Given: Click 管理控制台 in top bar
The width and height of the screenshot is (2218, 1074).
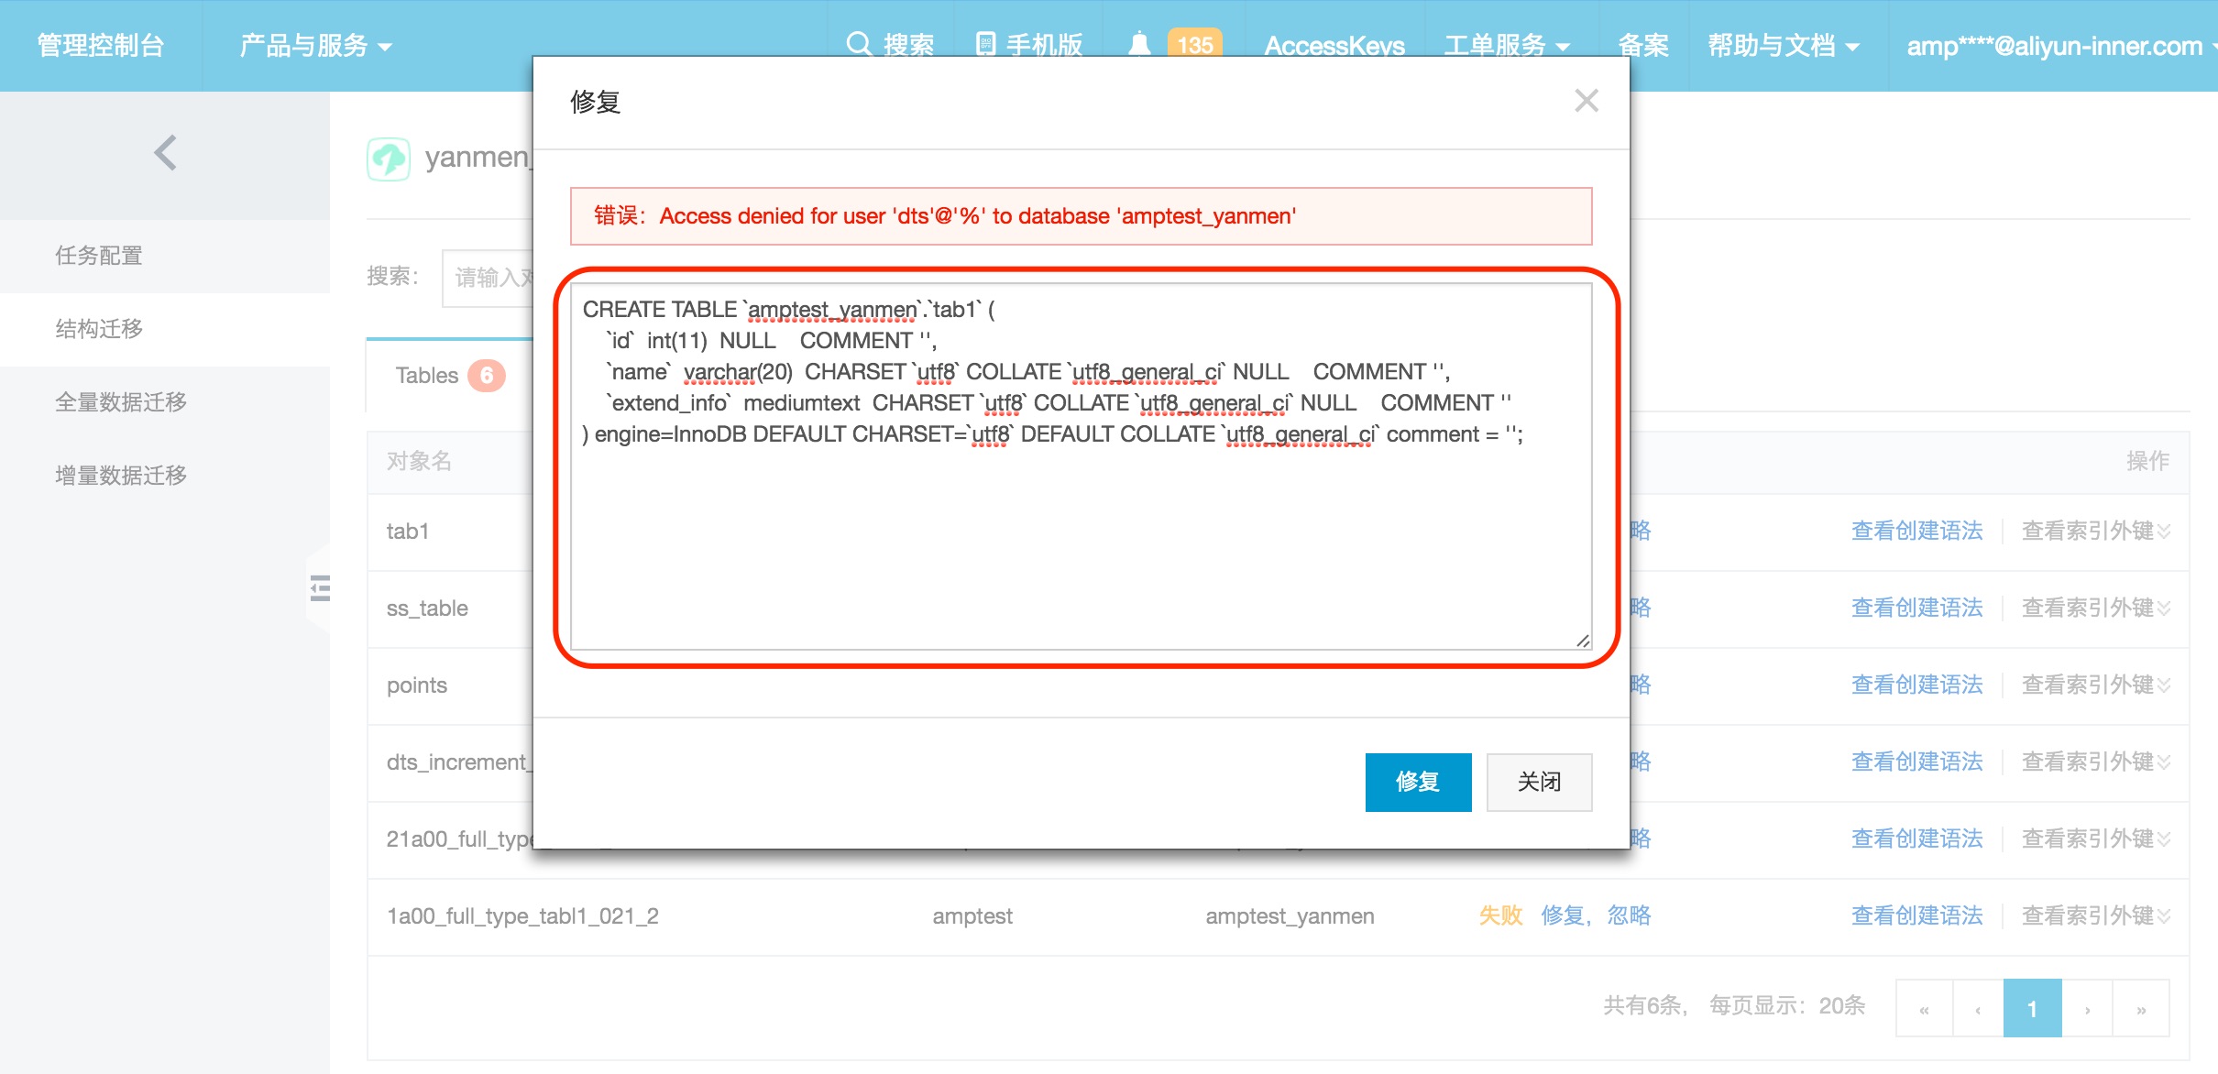Looking at the screenshot, I should 101,45.
